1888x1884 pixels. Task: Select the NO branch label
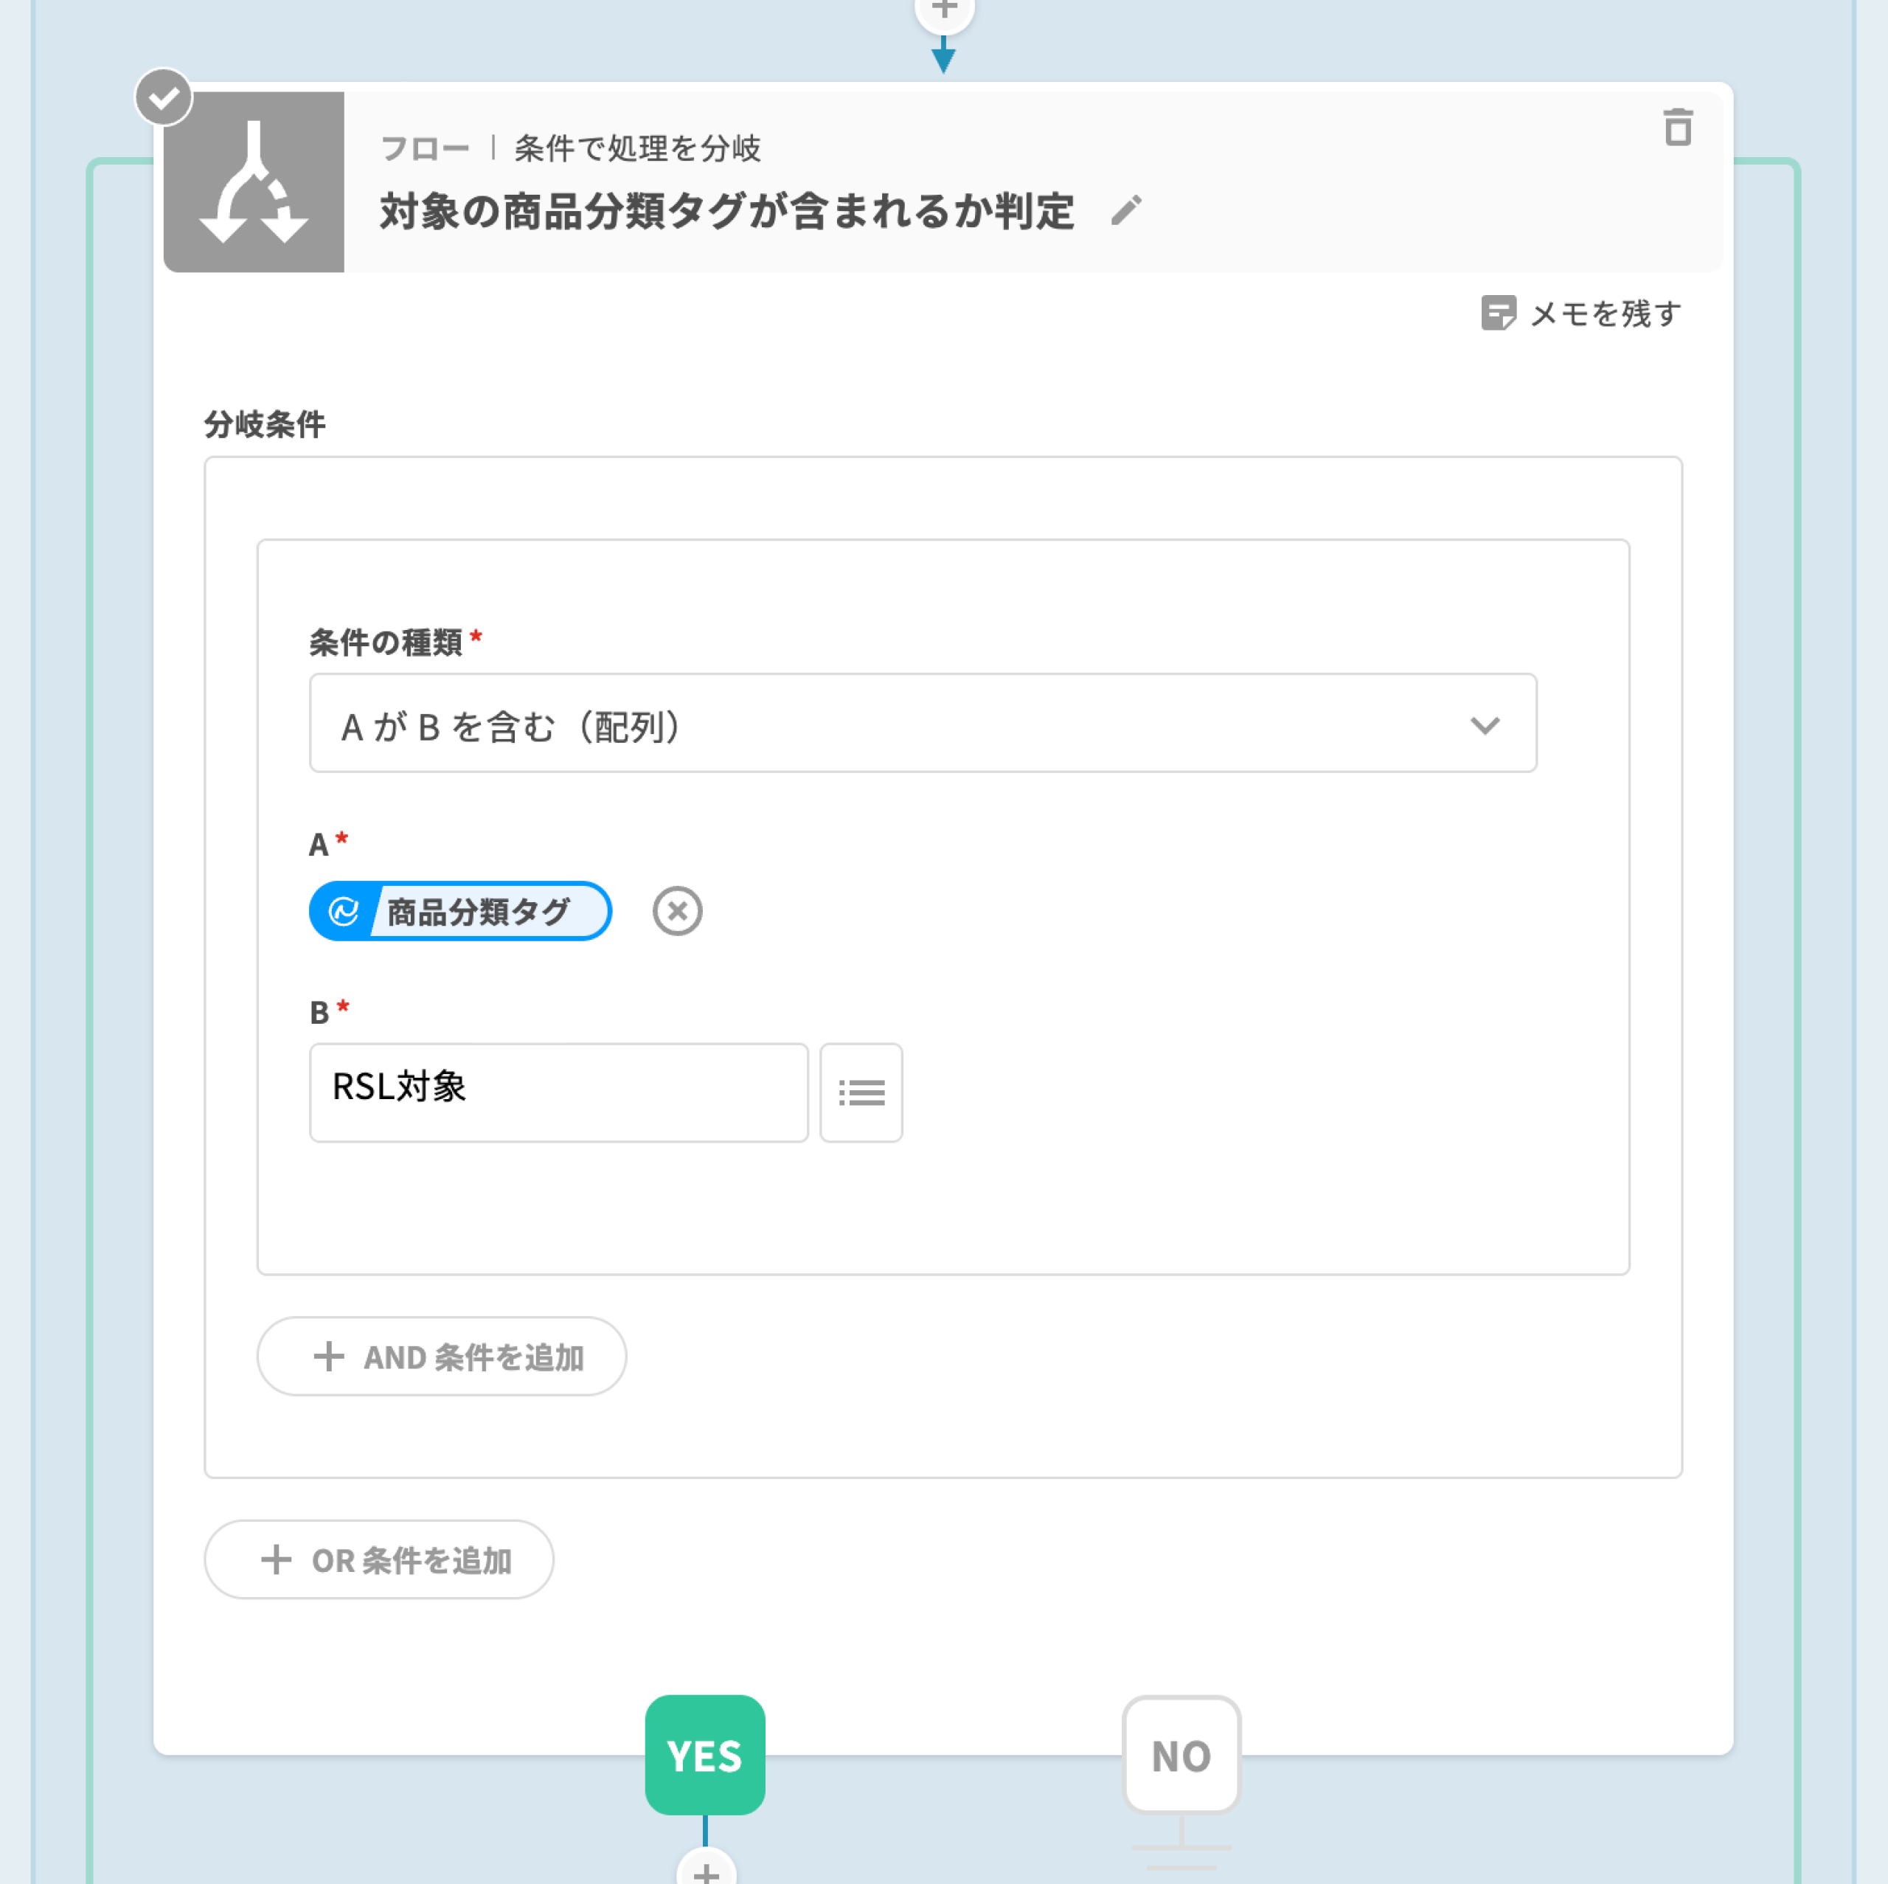(x=1181, y=1755)
